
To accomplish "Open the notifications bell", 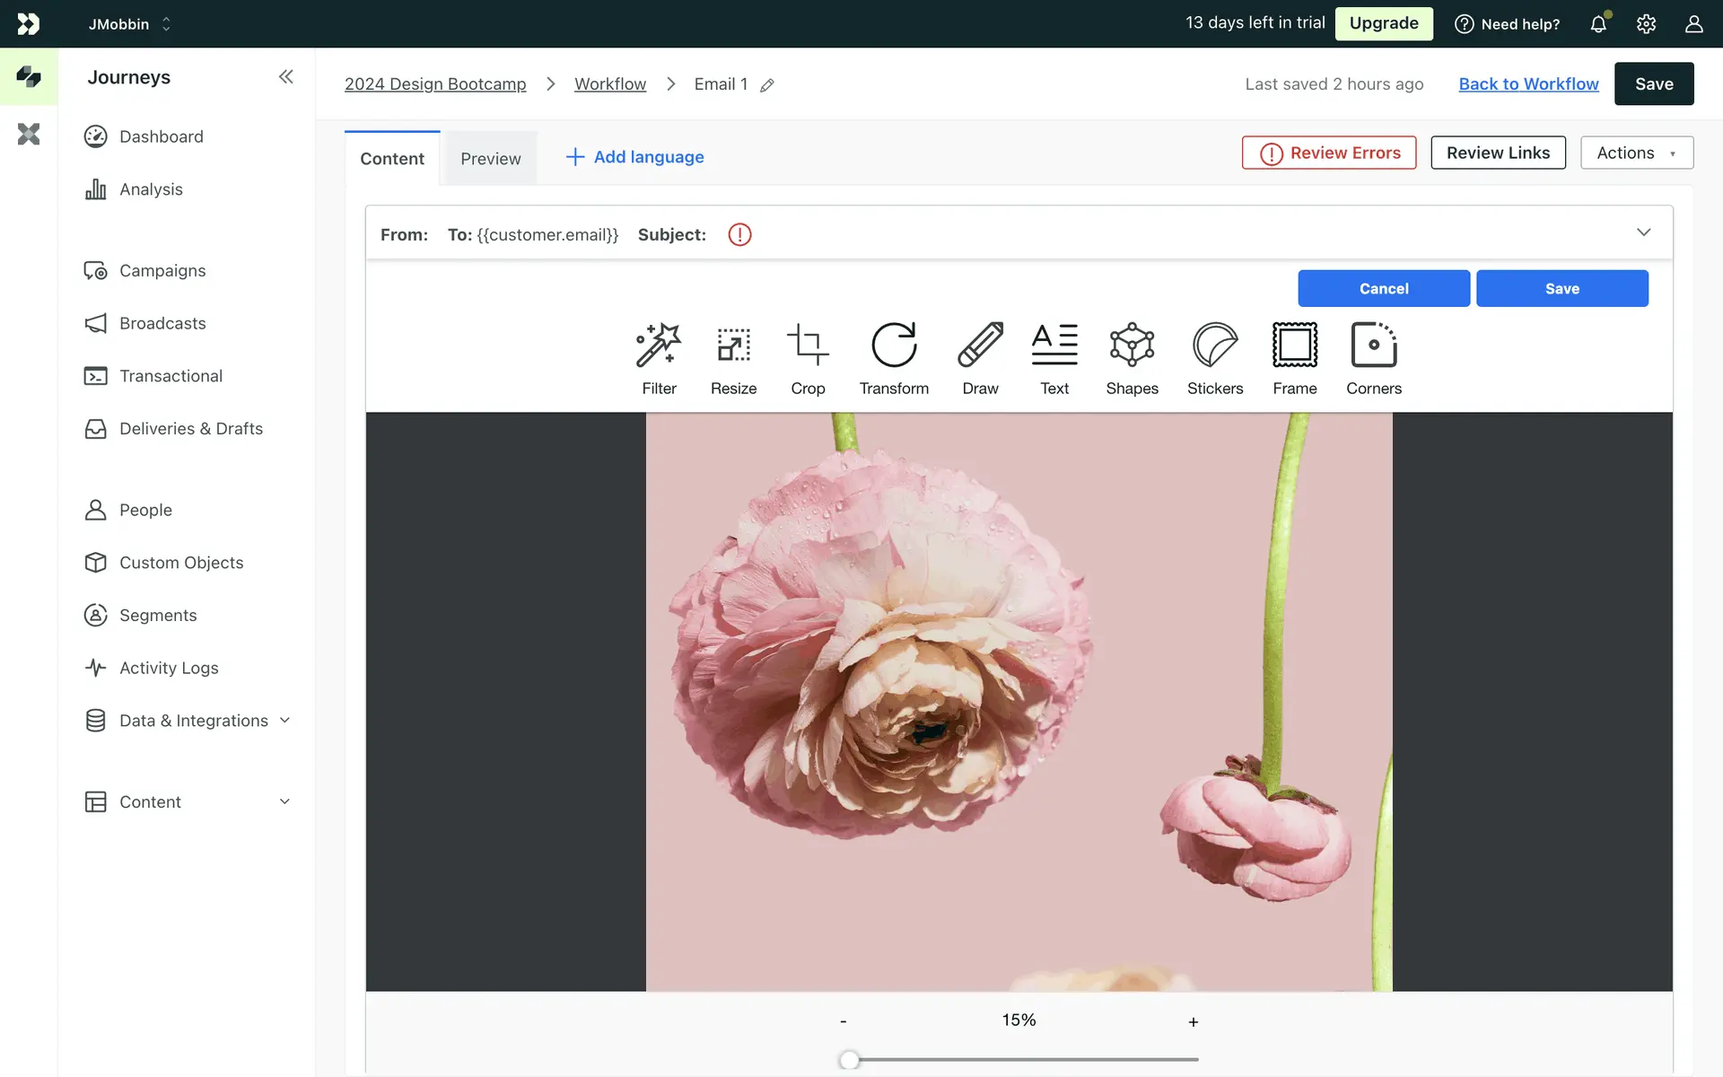I will click(x=1598, y=24).
